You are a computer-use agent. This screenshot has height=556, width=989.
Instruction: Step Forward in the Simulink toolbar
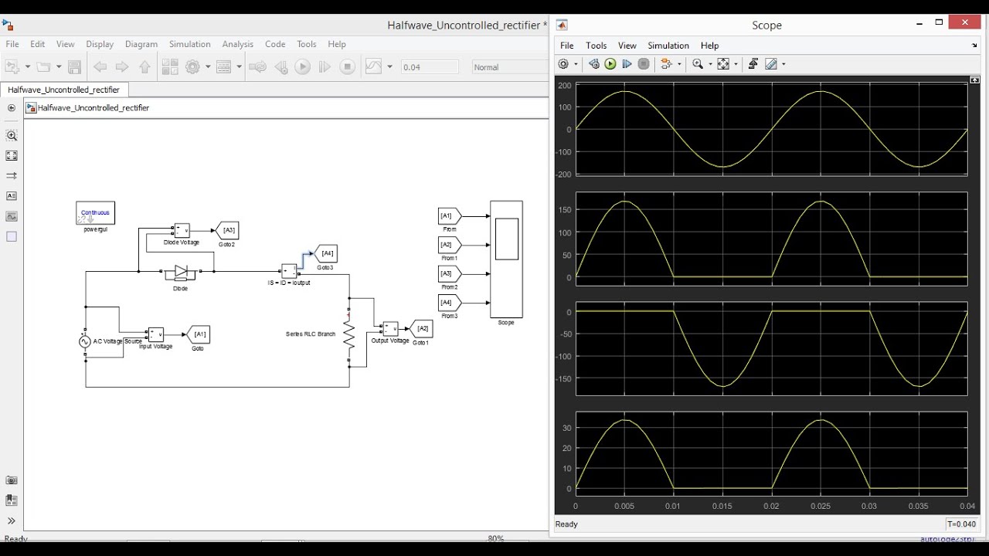point(325,67)
